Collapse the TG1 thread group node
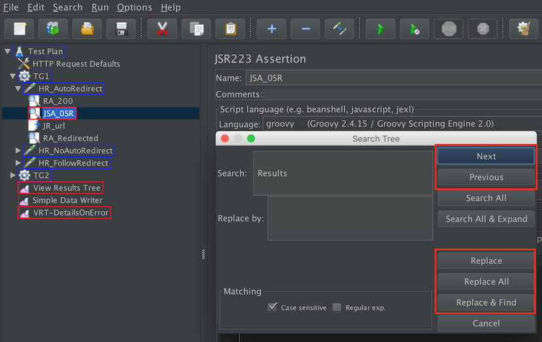Screen dimensions: 542x342 pos(13,76)
